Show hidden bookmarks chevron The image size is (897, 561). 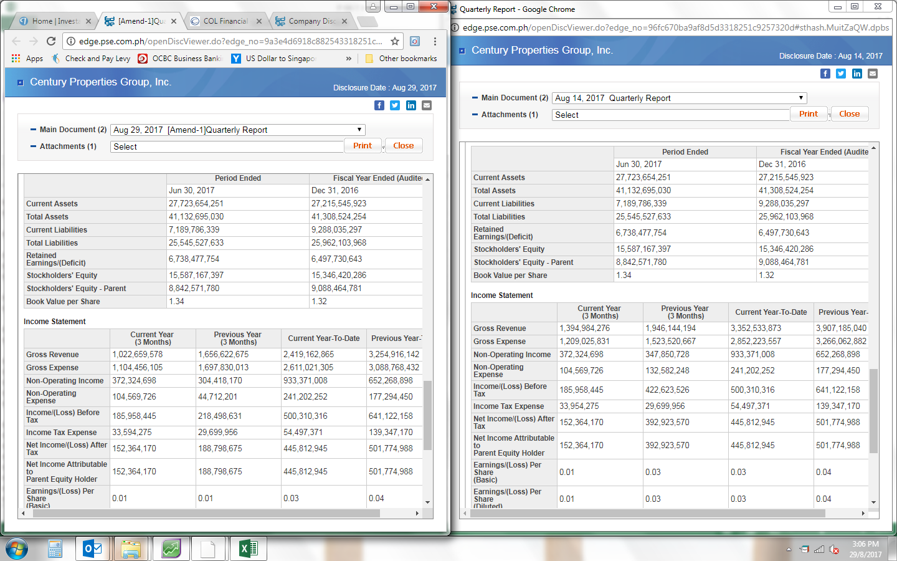[x=349, y=59]
